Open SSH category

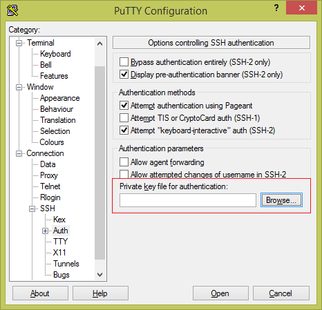click(x=47, y=209)
